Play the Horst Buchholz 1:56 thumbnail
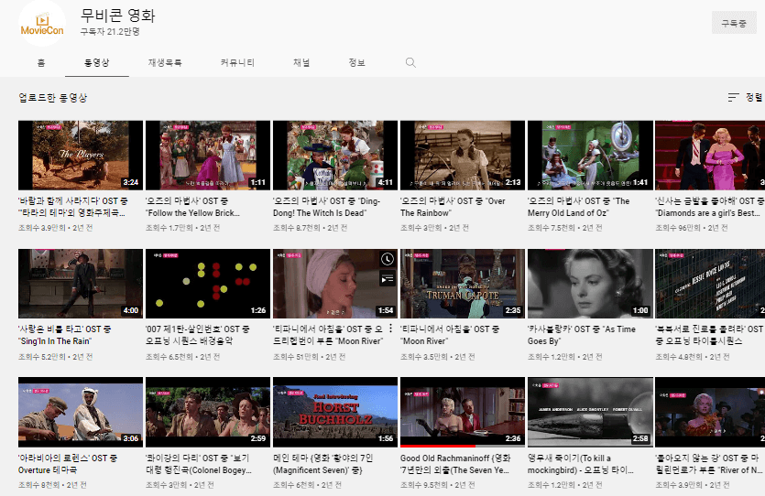Image resolution: width=765 pixels, height=496 pixels. pyautogui.click(x=335, y=412)
